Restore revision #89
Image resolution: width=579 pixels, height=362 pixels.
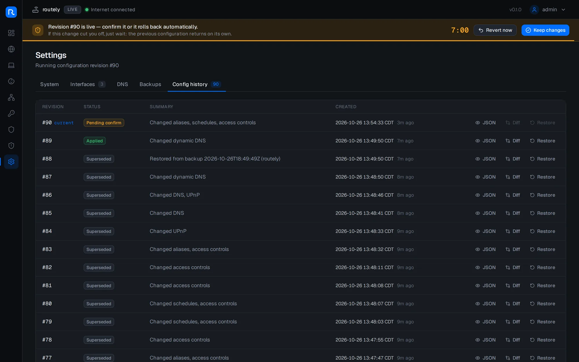click(543, 141)
